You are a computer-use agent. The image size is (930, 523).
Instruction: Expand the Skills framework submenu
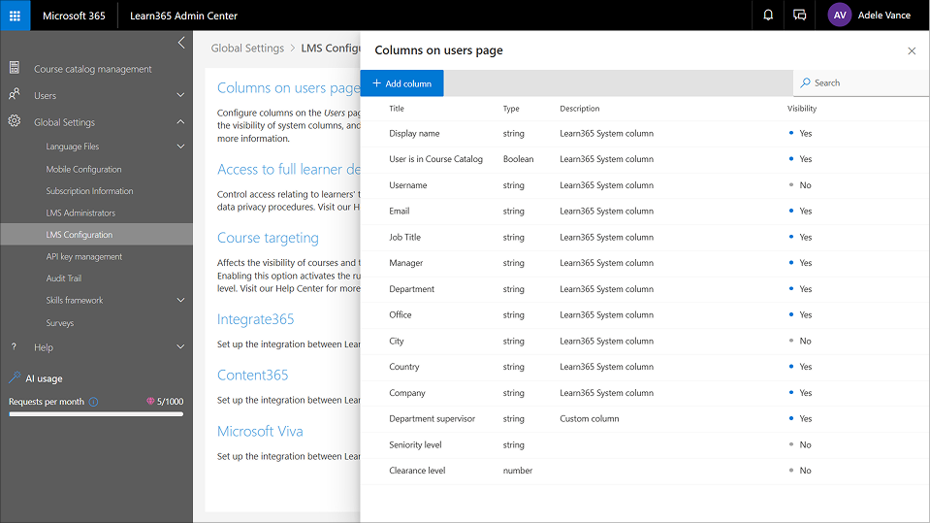click(x=180, y=301)
